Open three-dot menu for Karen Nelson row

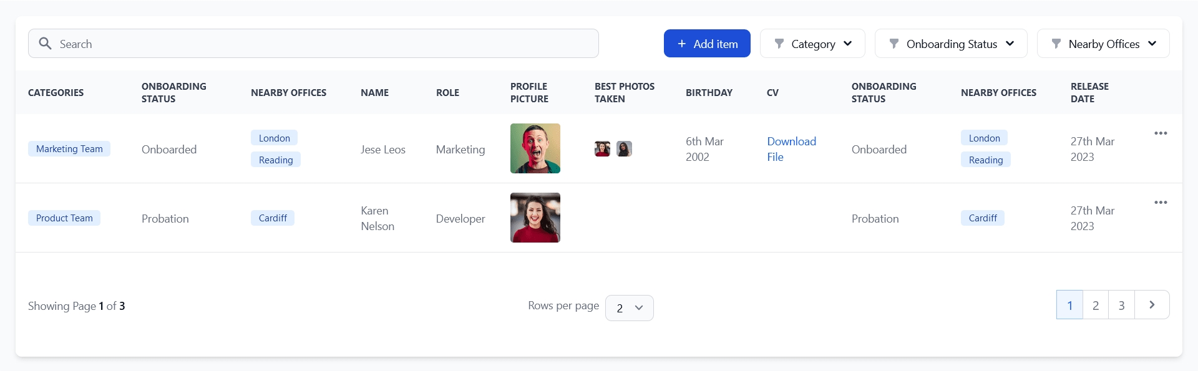1160,203
